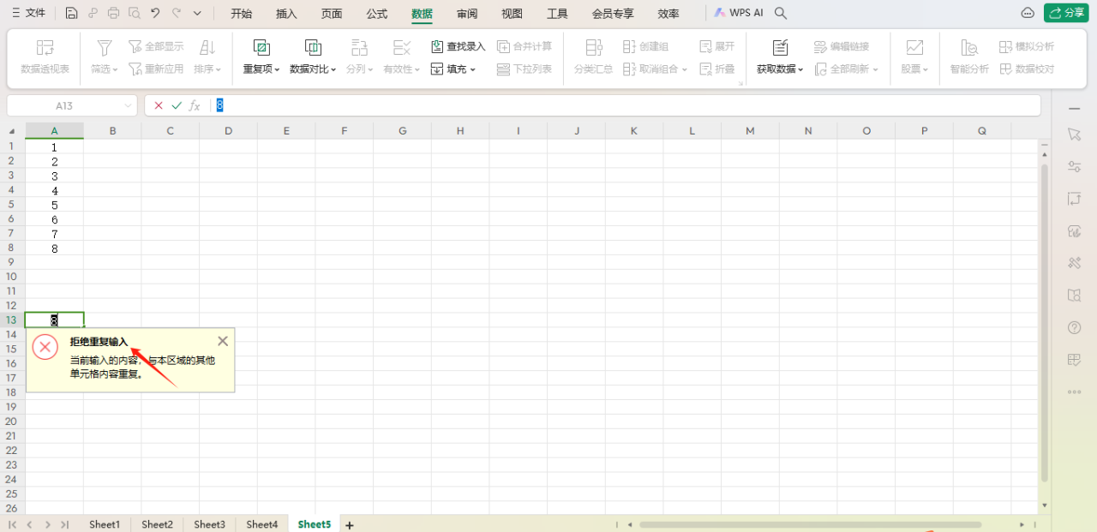This screenshot has width=1097, height=532.
Task: Click 模拟分析 what-if analysis
Action: coord(1027,46)
